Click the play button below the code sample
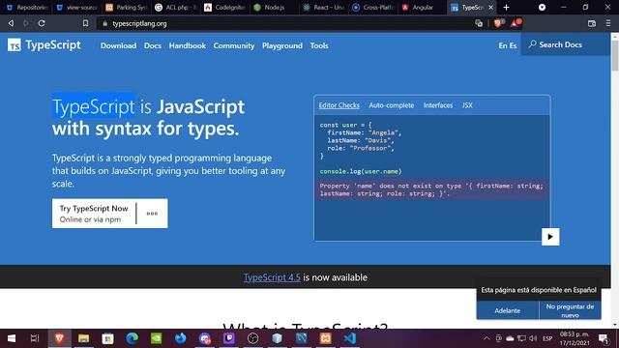 tap(550, 237)
